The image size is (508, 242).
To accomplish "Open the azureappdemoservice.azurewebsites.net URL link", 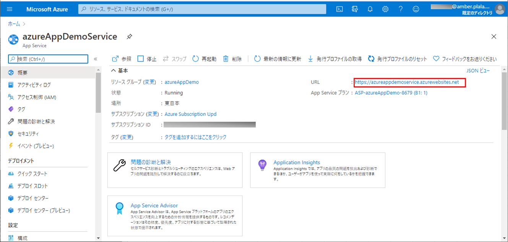I will (x=407, y=82).
